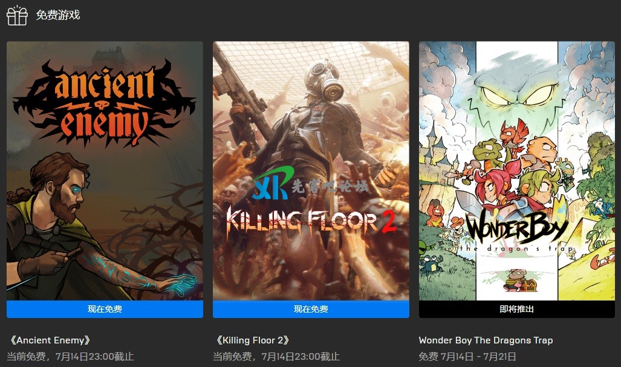Open the 免费游戏 section heading

coord(58,15)
